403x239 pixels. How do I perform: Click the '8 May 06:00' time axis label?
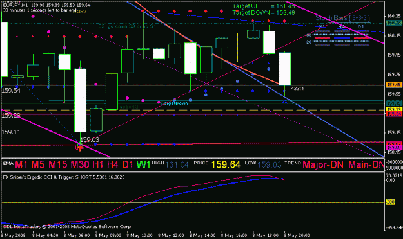click(77, 235)
